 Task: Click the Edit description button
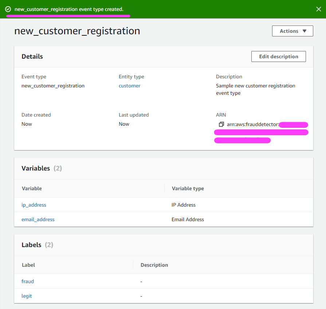click(x=278, y=56)
